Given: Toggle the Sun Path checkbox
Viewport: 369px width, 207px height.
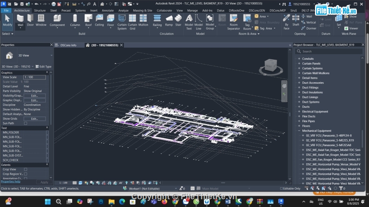Looking at the screenshot, I should (25, 123).
